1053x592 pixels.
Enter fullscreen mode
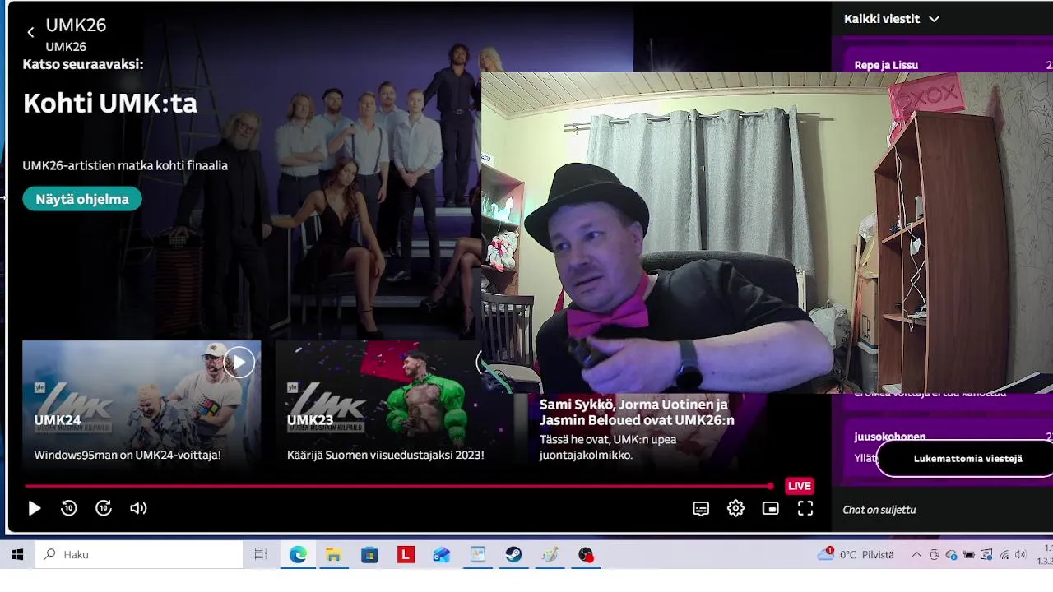tap(805, 509)
